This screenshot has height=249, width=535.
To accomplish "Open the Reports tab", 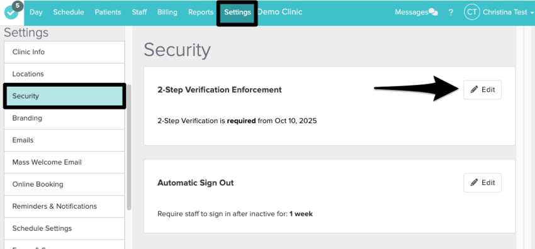I will (201, 13).
